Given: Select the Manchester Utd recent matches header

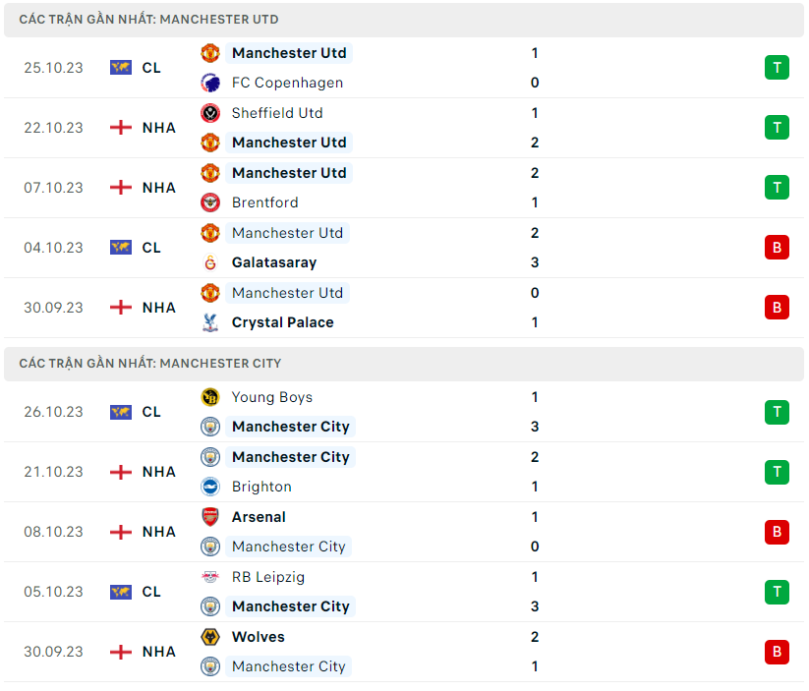Looking at the screenshot, I should (x=148, y=20).
